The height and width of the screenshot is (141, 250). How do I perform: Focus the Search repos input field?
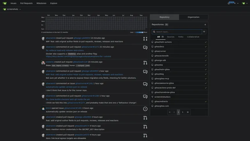177,32
